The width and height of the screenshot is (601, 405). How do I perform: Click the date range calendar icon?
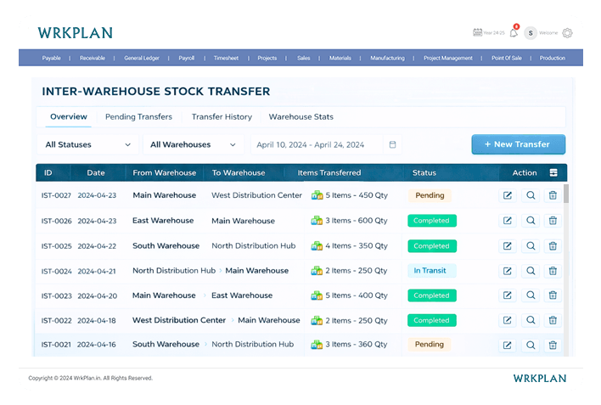click(392, 144)
